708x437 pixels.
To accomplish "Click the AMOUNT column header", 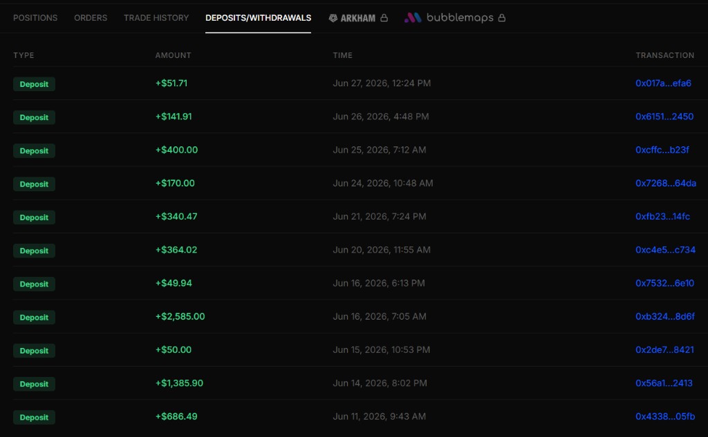I will (x=173, y=55).
